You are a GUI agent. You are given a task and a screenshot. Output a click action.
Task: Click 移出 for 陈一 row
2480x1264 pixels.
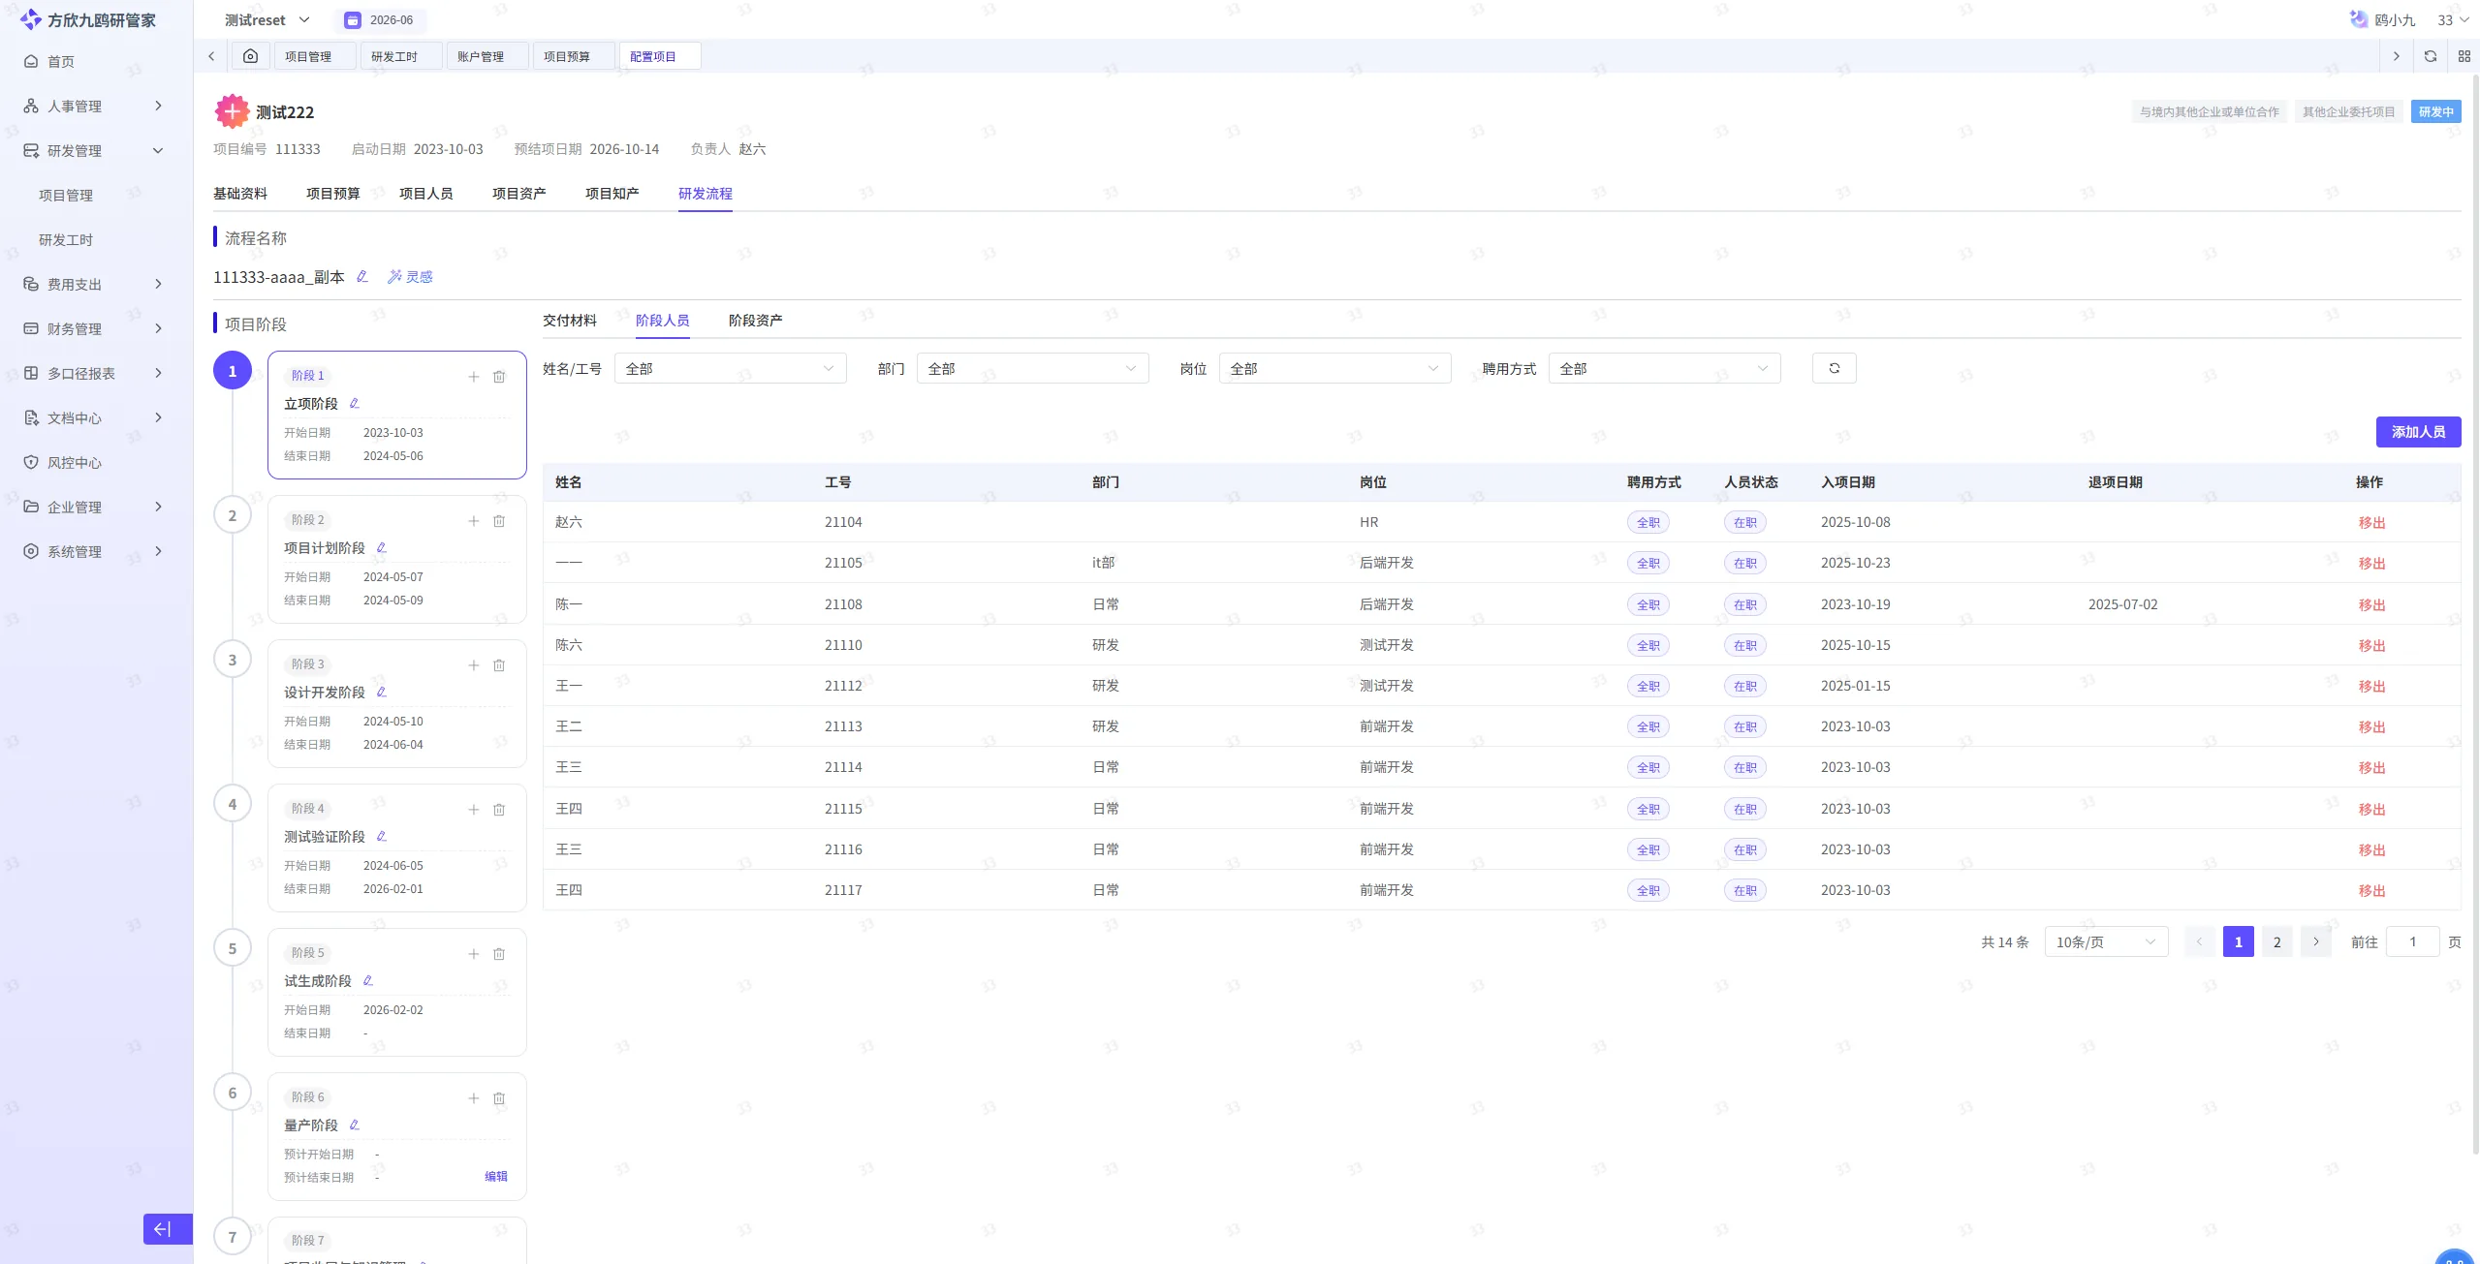pyautogui.click(x=2371, y=605)
